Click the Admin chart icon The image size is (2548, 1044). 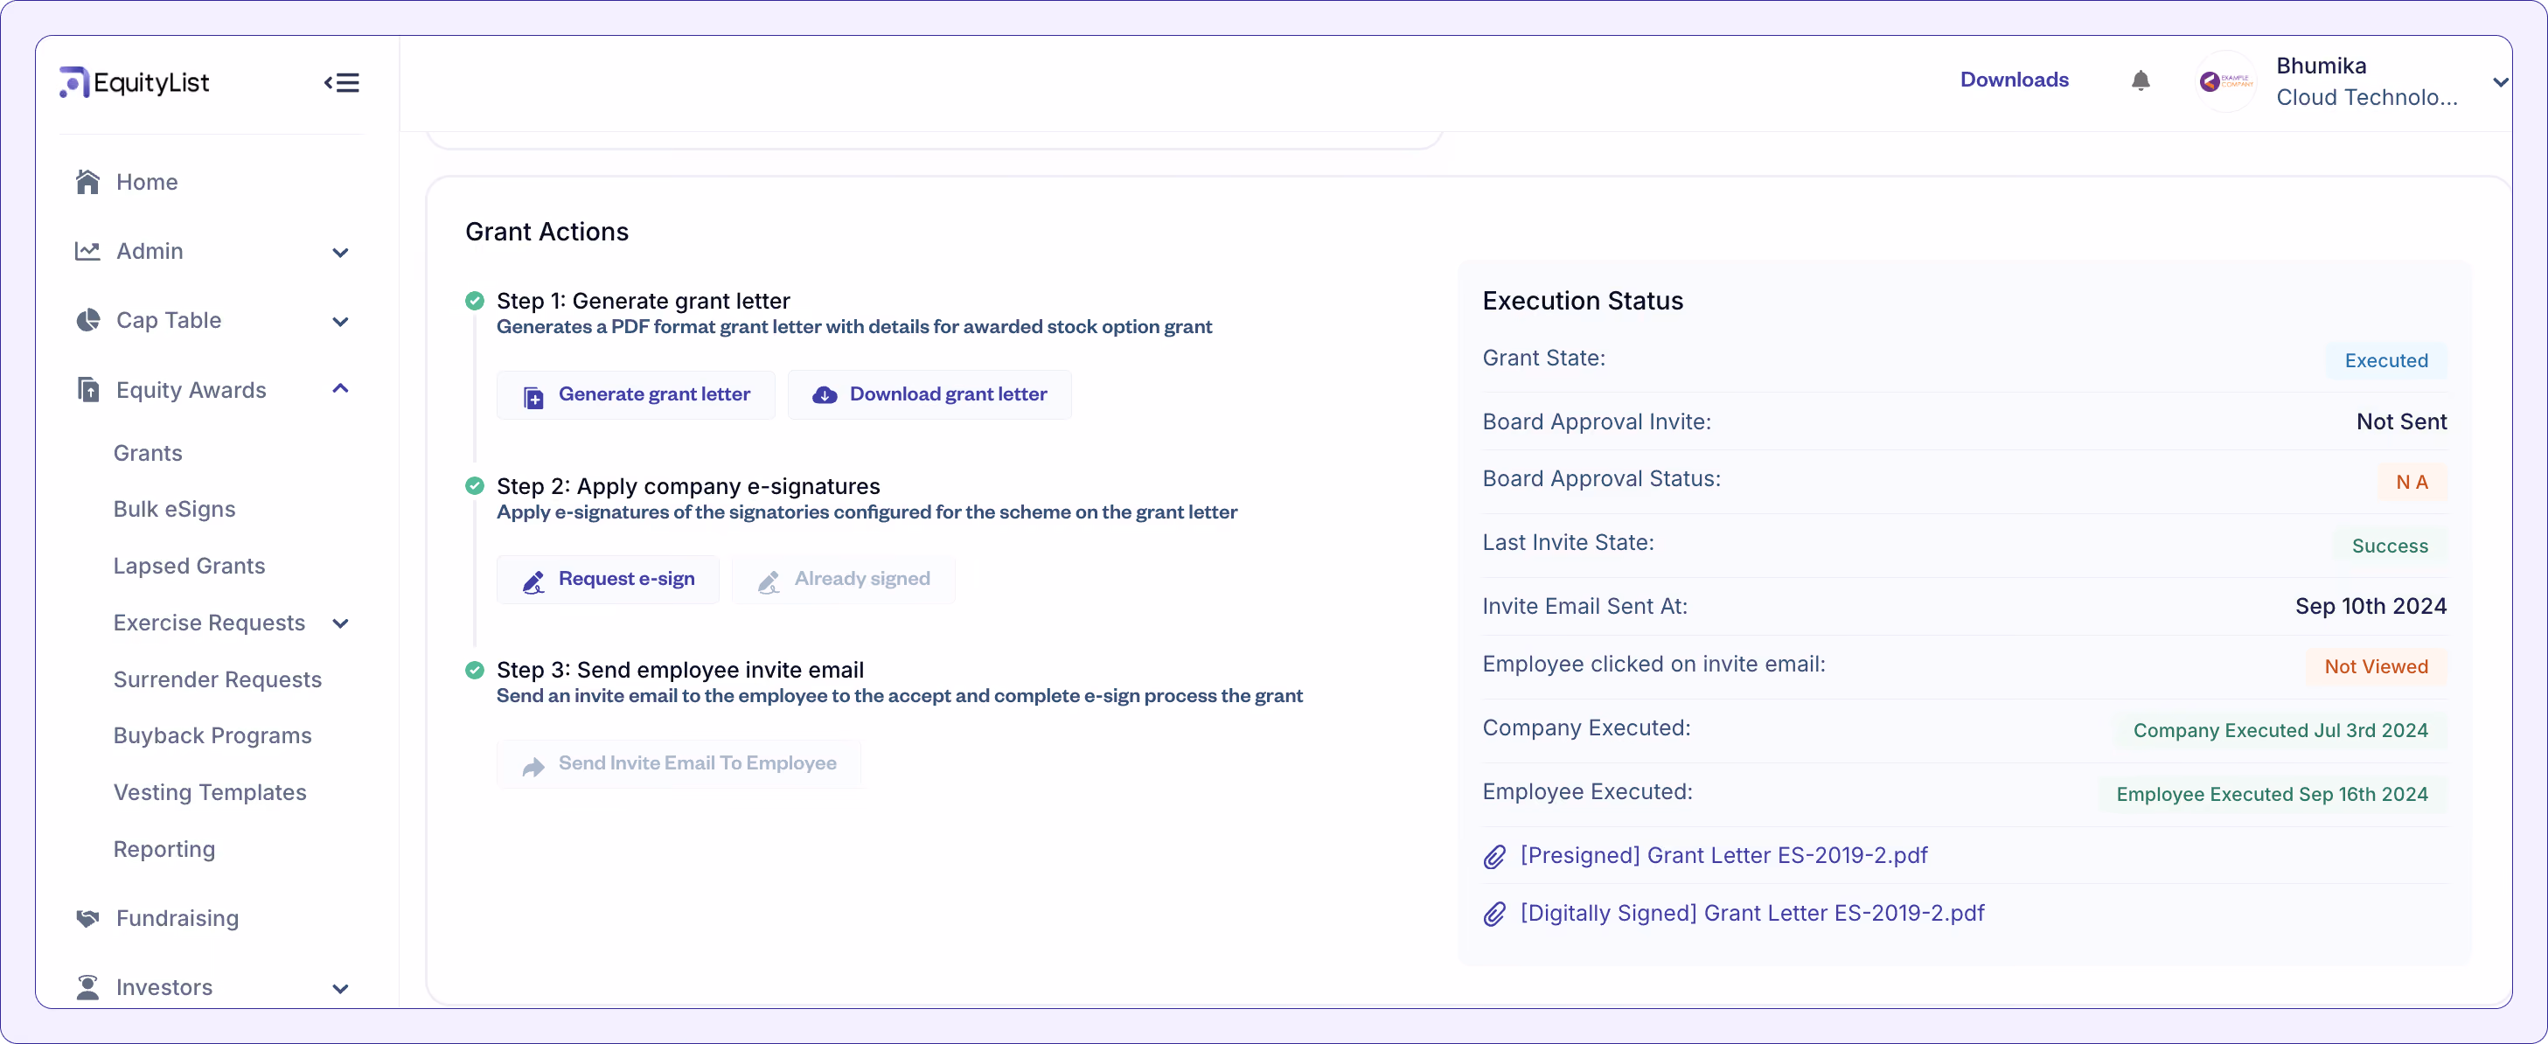point(88,251)
